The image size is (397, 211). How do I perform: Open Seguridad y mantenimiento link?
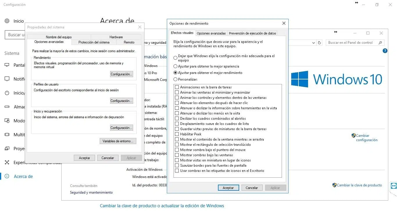[91, 192]
